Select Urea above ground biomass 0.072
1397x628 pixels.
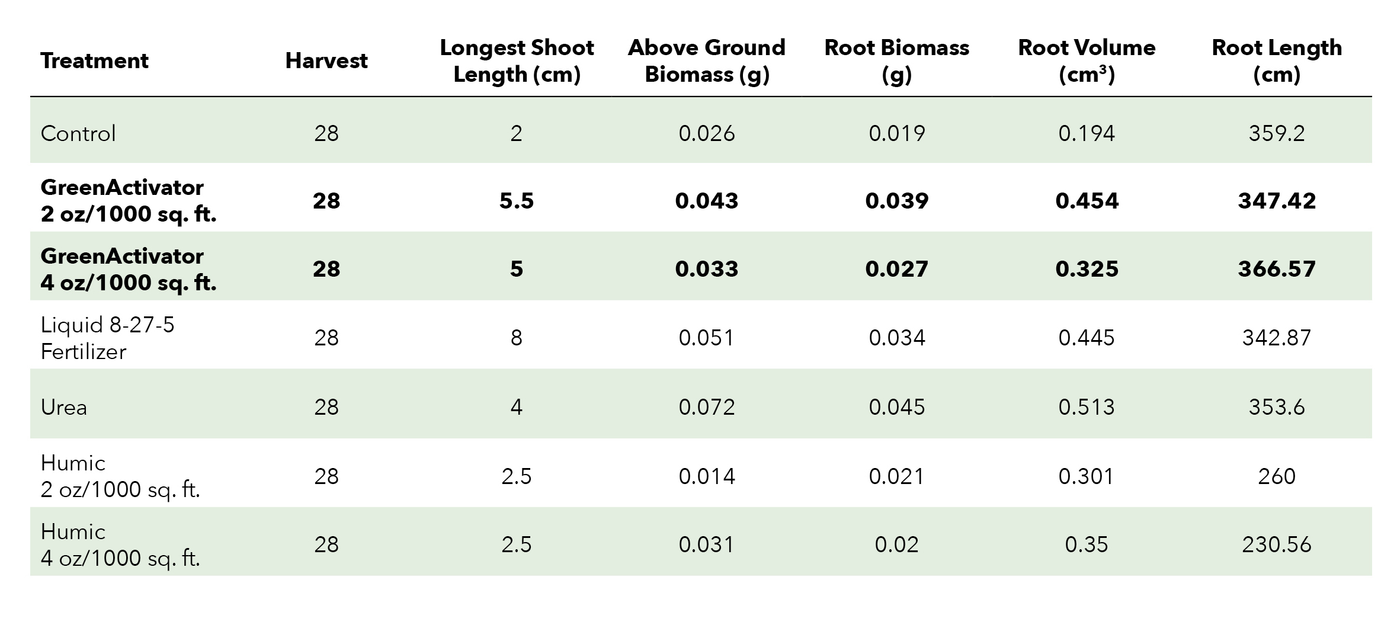707,407
